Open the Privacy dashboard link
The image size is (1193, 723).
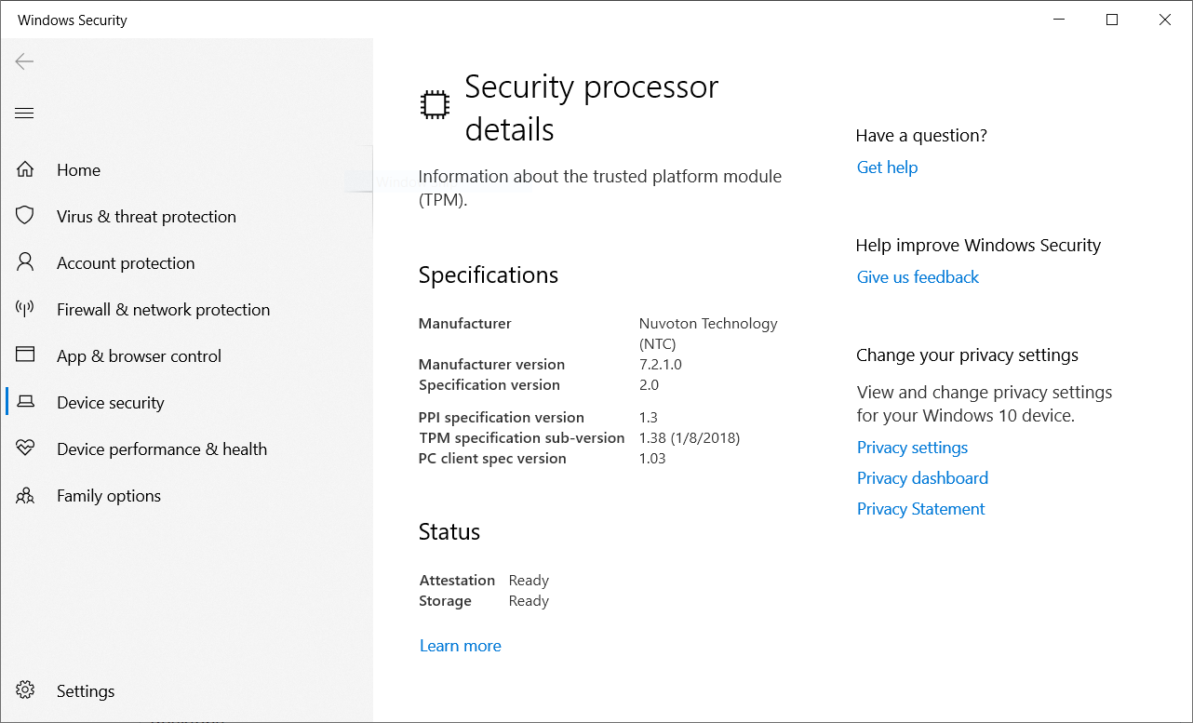tap(922, 478)
